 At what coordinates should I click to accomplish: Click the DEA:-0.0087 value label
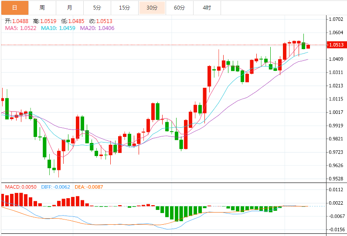click(89, 187)
